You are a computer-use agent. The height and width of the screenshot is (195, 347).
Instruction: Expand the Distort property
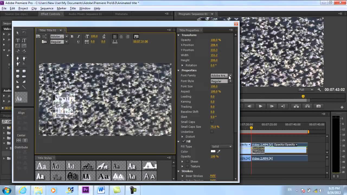point(182,137)
